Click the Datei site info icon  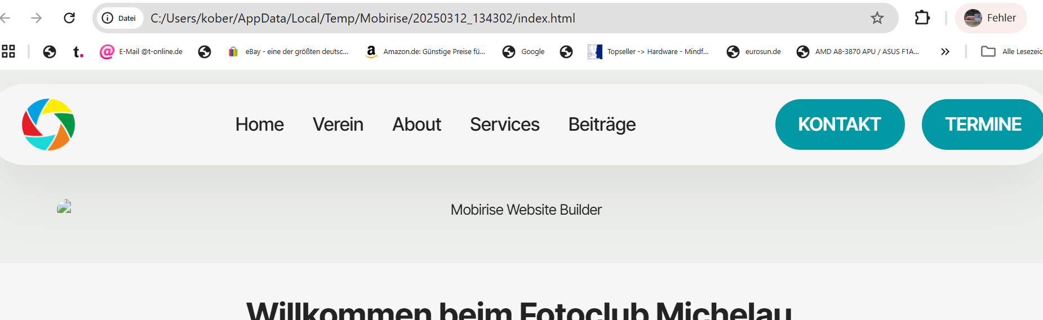119,18
